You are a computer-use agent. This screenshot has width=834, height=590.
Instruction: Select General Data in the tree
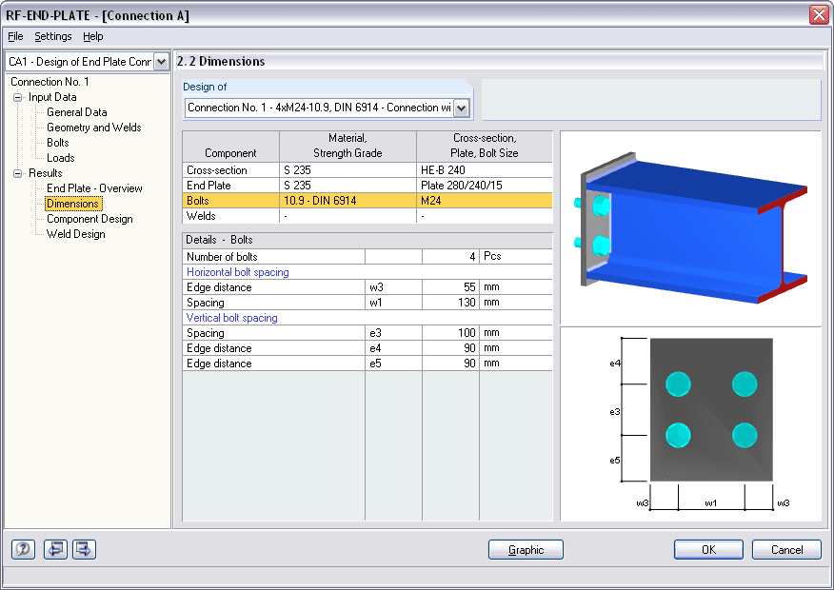(x=76, y=112)
